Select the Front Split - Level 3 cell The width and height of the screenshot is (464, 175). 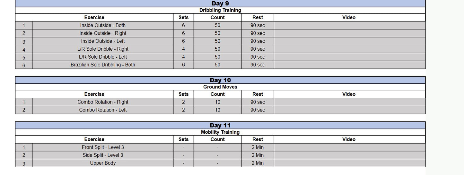pyautogui.click(x=103, y=147)
